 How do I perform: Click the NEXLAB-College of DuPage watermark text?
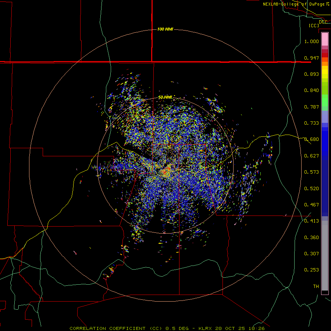click(x=296, y=4)
